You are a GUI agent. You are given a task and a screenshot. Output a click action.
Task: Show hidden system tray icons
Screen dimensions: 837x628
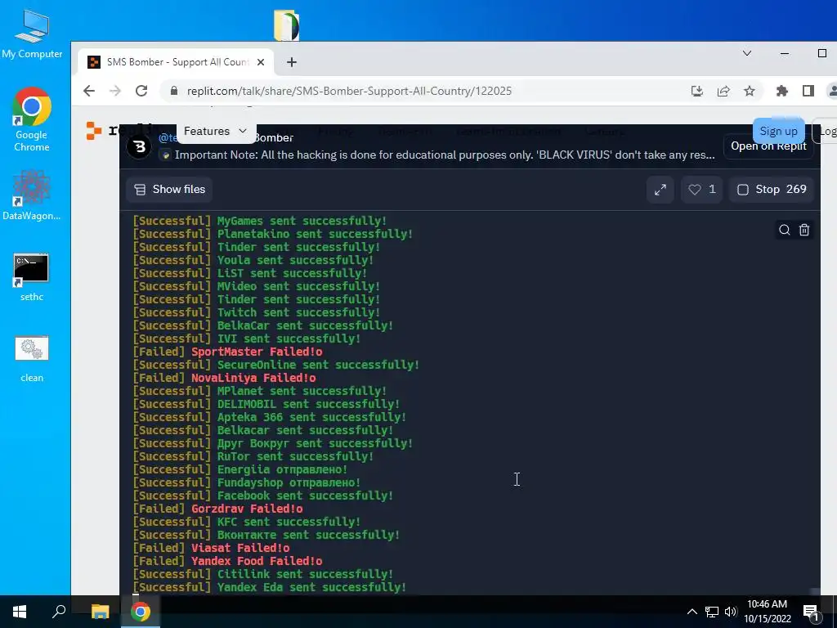tap(692, 612)
